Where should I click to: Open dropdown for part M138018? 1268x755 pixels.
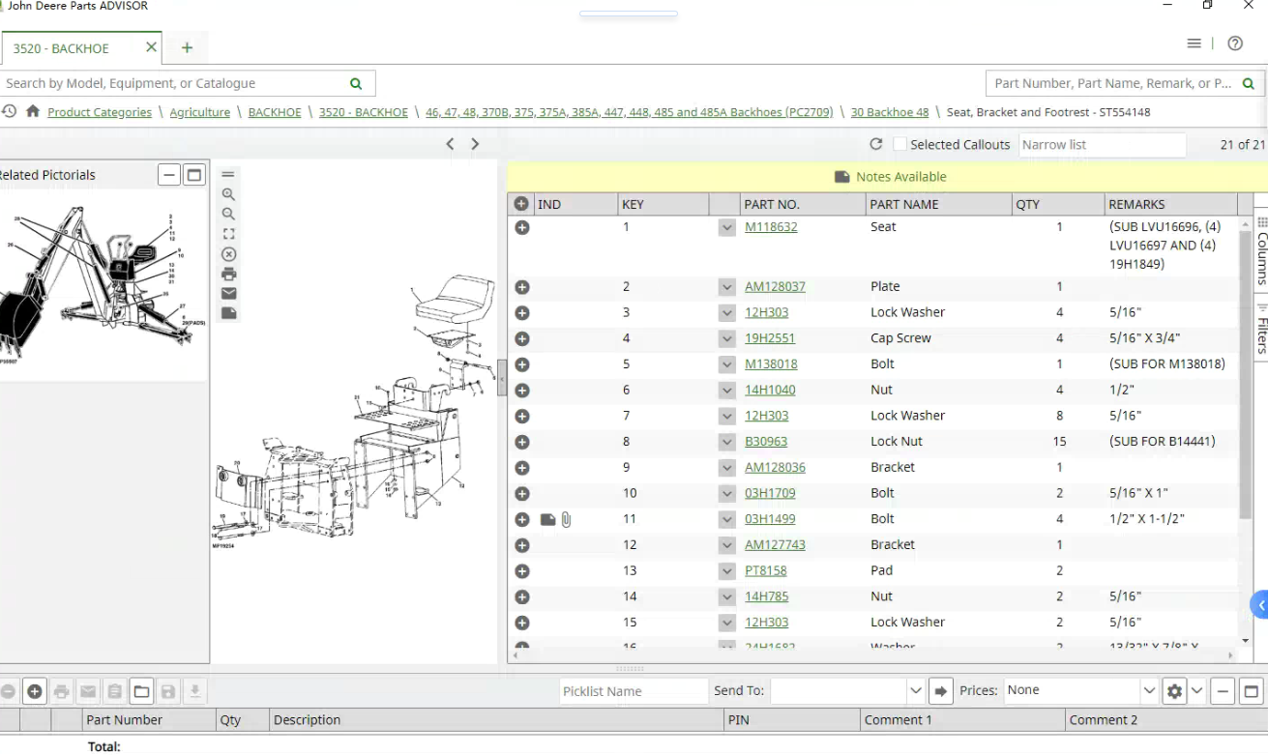[x=727, y=364]
